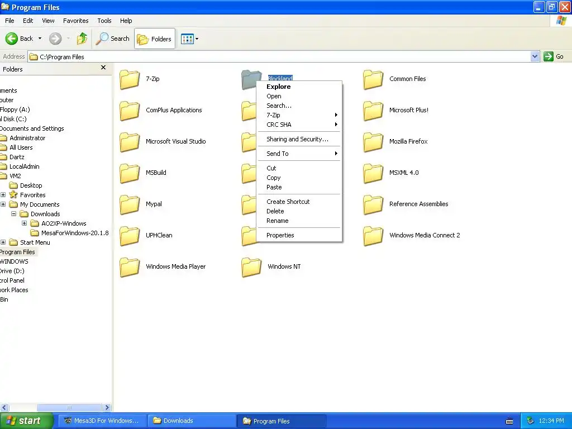This screenshot has width=572, height=429.
Task: Expand the AO2XP-Windows tree node
Action: click(24, 223)
